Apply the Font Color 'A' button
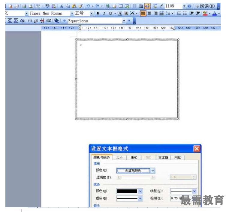The width and height of the screenshot is (226, 212). click(x=215, y=14)
